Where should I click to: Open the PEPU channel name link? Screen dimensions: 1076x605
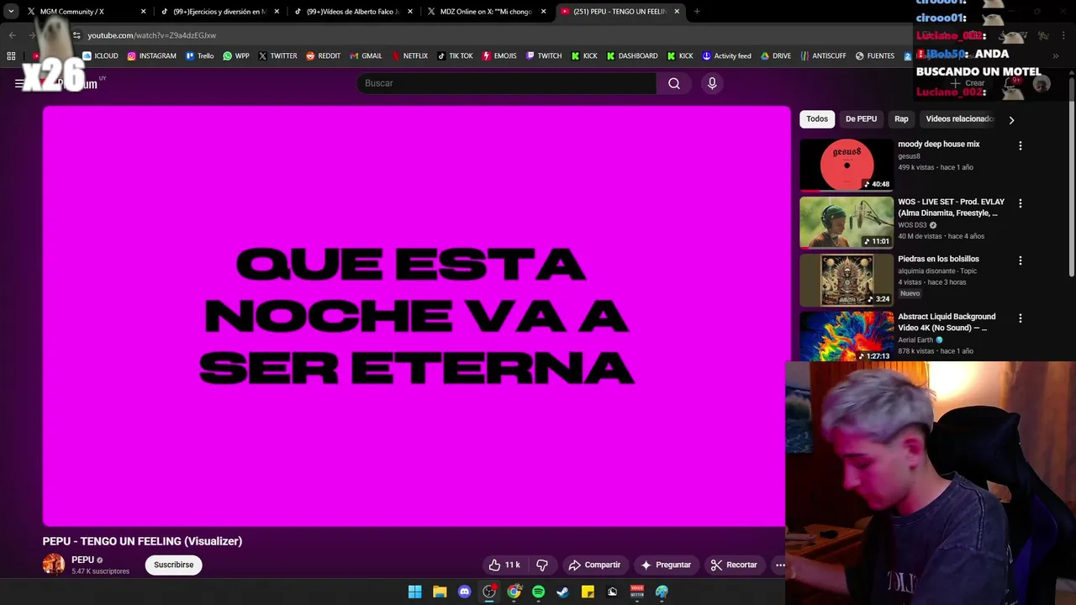(82, 560)
